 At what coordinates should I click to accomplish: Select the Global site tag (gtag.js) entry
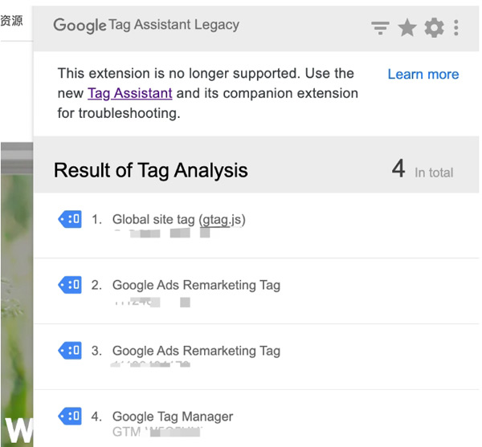(x=178, y=219)
